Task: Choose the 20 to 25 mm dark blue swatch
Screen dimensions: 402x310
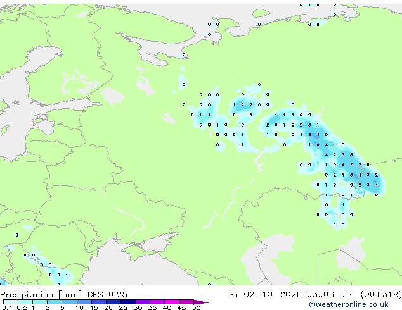Action: [x=113, y=302]
